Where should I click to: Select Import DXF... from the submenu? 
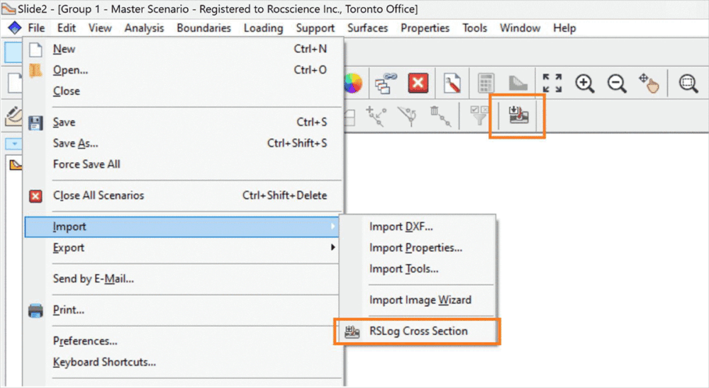[x=401, y=227]
